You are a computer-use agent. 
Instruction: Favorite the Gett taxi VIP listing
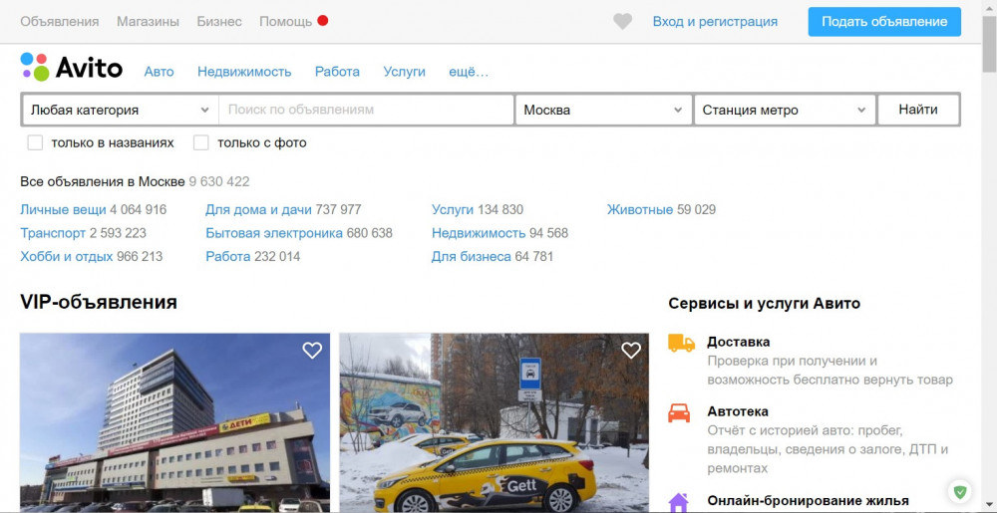631,351
